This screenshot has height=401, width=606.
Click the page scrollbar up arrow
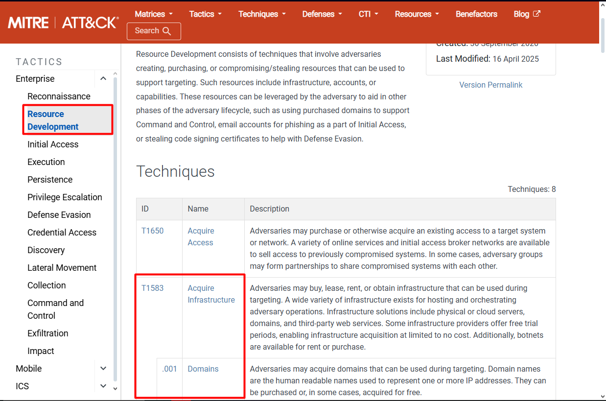pyautogui.click(x=602, y=4)
